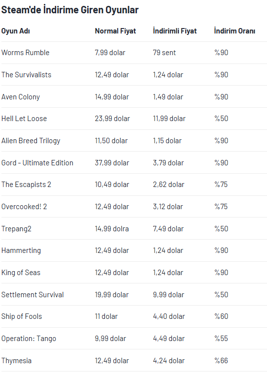Click the King of Seas row title
267x374 pixels.
[21, 273]
